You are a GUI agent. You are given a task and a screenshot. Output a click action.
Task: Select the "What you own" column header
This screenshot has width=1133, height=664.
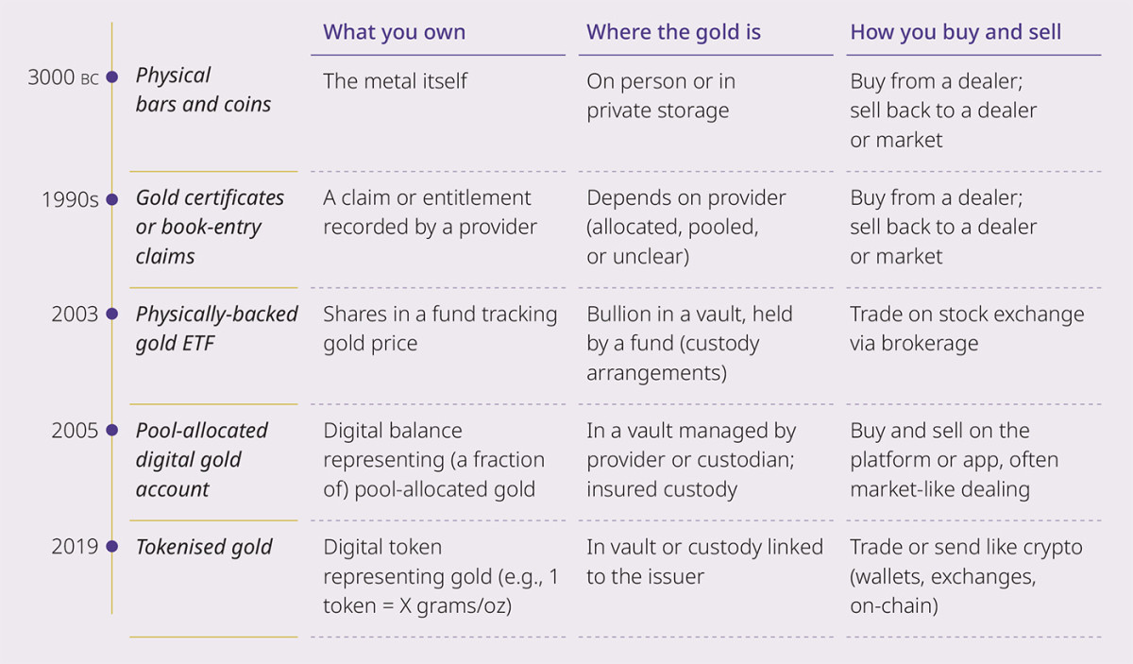pos(394,32)
